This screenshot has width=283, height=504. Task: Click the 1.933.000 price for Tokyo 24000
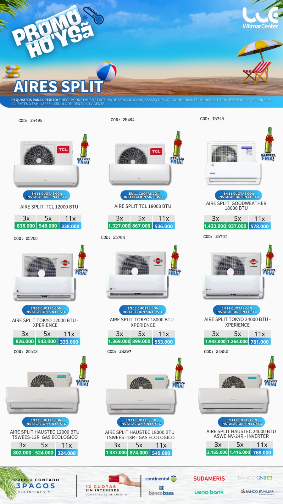[215, 341]
